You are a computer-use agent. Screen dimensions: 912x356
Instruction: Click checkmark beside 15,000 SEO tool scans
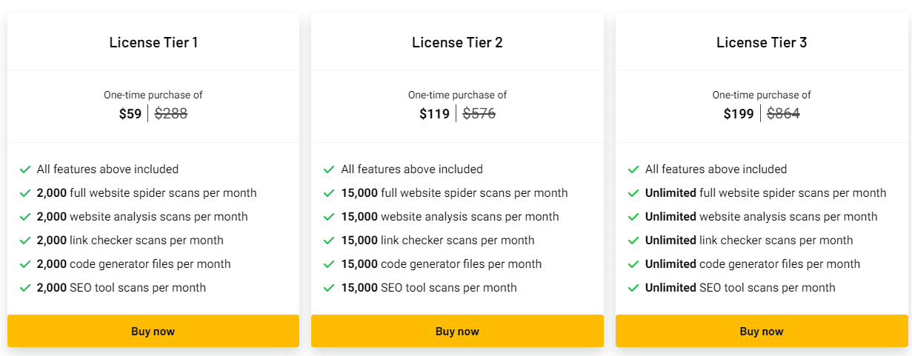point(329,288)
